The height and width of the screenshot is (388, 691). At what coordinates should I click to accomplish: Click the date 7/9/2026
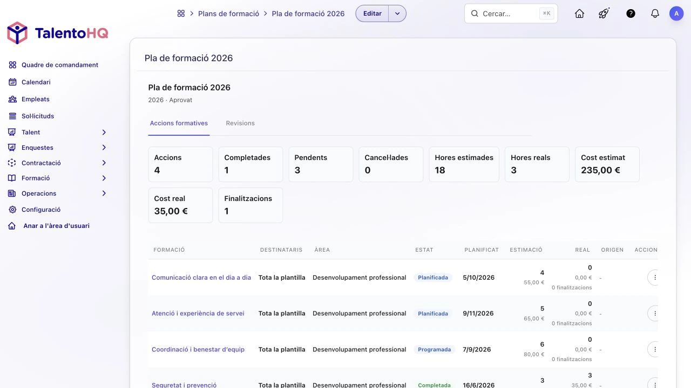click(x=477, y=349)
